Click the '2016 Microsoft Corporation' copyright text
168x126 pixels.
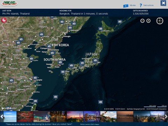(156, 109)
